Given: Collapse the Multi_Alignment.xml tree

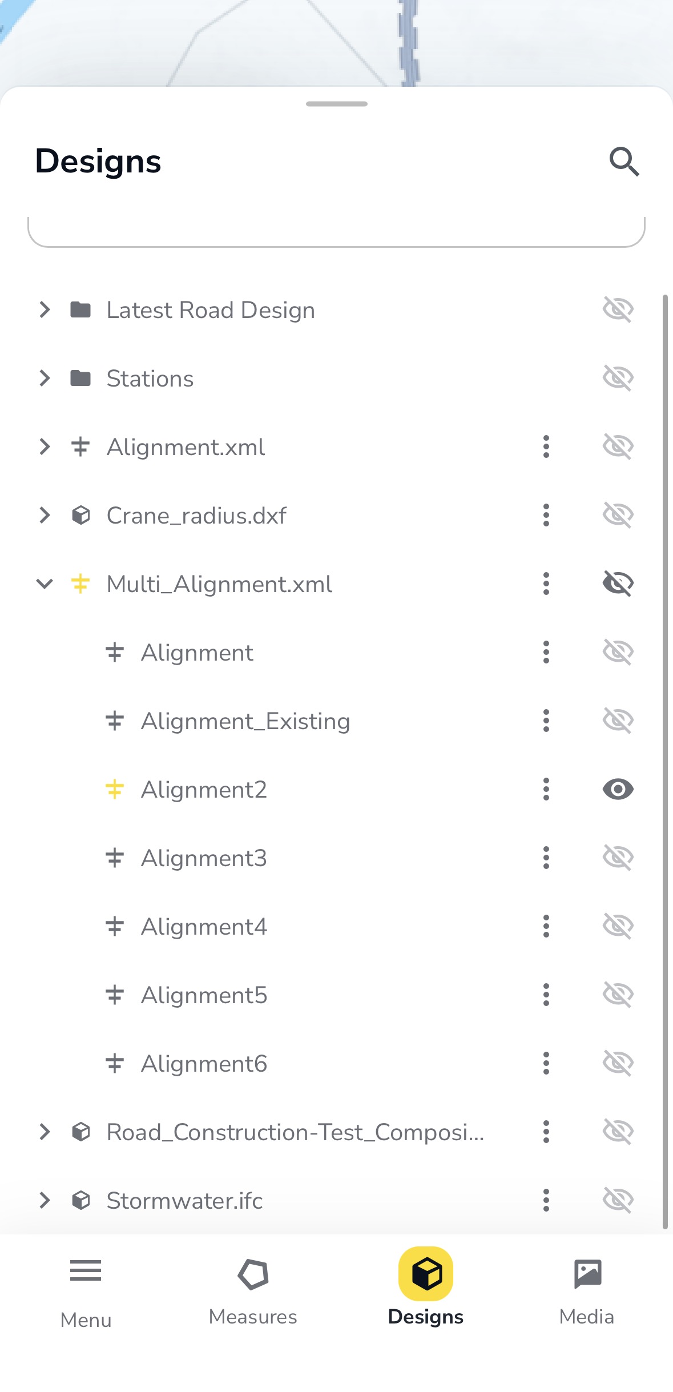Looking at the screenshot, I should click(45, 584).
